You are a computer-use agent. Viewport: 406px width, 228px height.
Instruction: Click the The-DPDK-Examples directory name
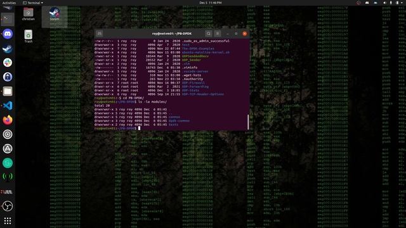click(198, 49)
